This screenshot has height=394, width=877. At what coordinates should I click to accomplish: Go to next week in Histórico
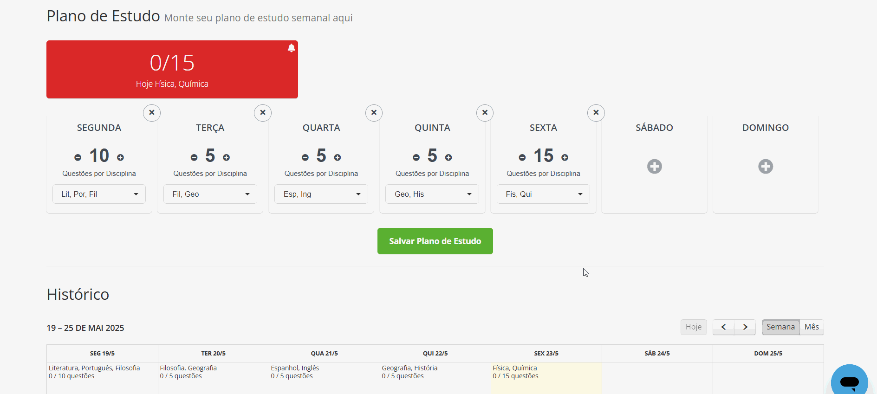pyautogui.click(x=745, y=327)
